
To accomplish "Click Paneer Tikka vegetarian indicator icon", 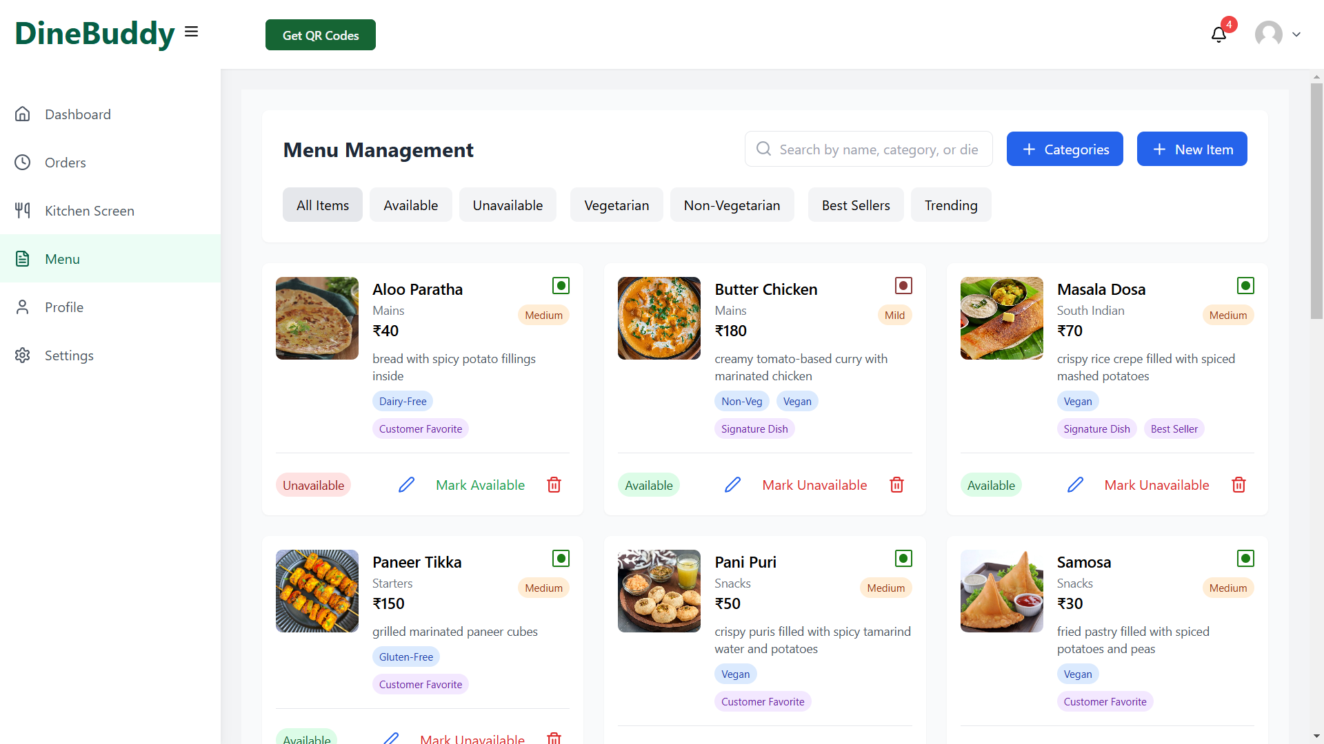I will click(561, 558).
